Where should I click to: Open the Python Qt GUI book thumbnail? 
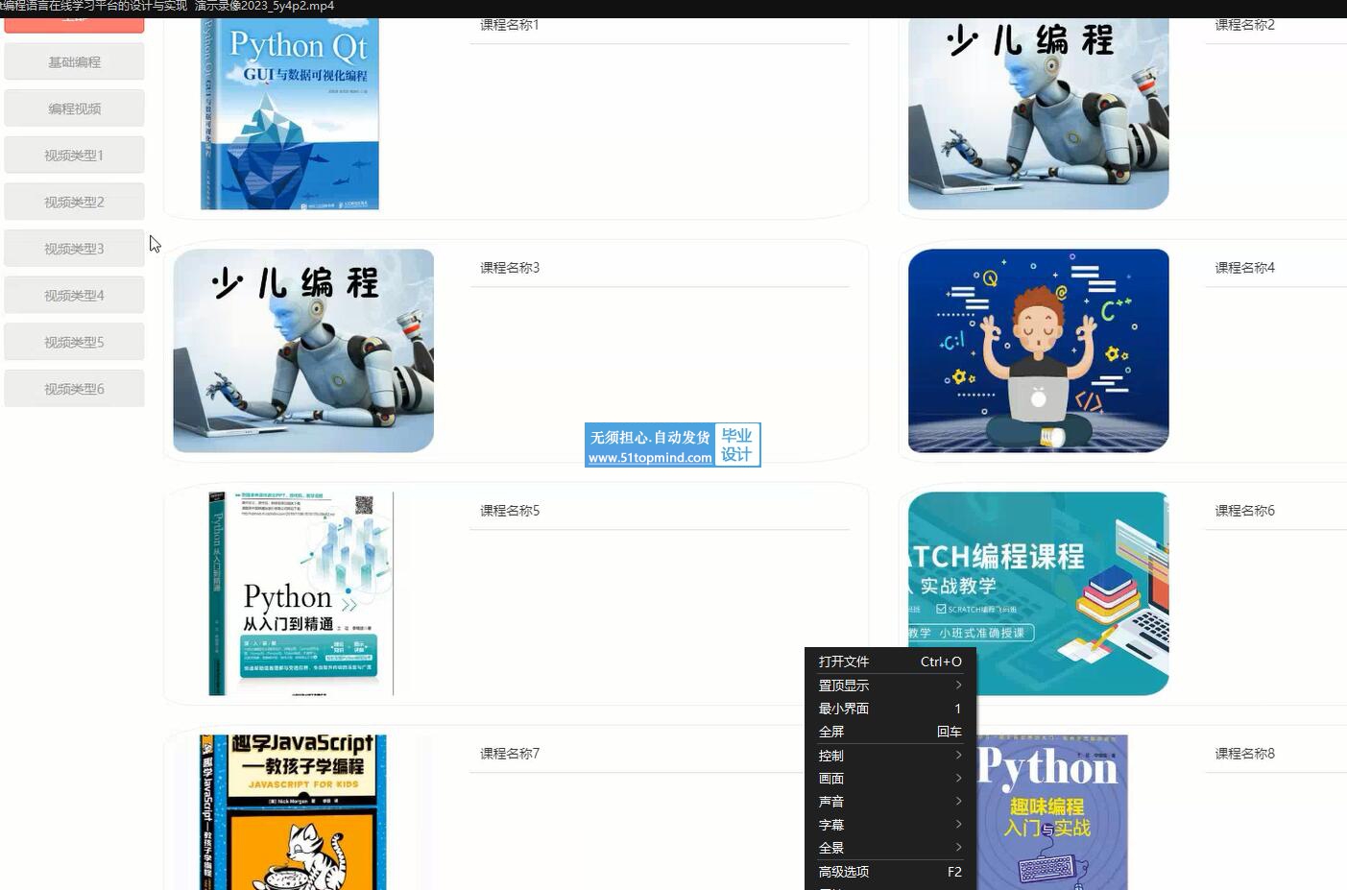click(290, 113)
